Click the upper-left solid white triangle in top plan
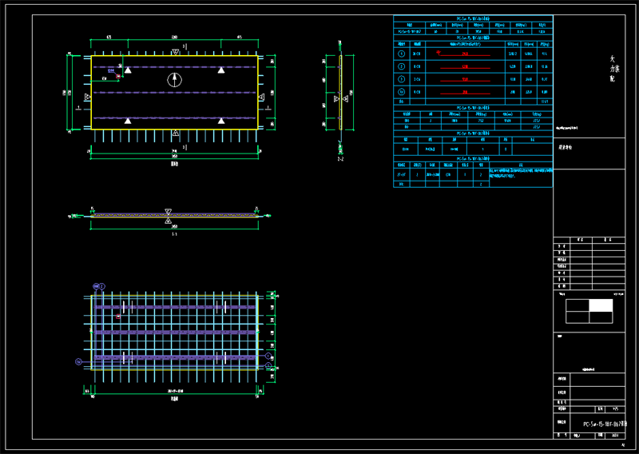This screenshot has height=454, width=639. coord(128,70)
